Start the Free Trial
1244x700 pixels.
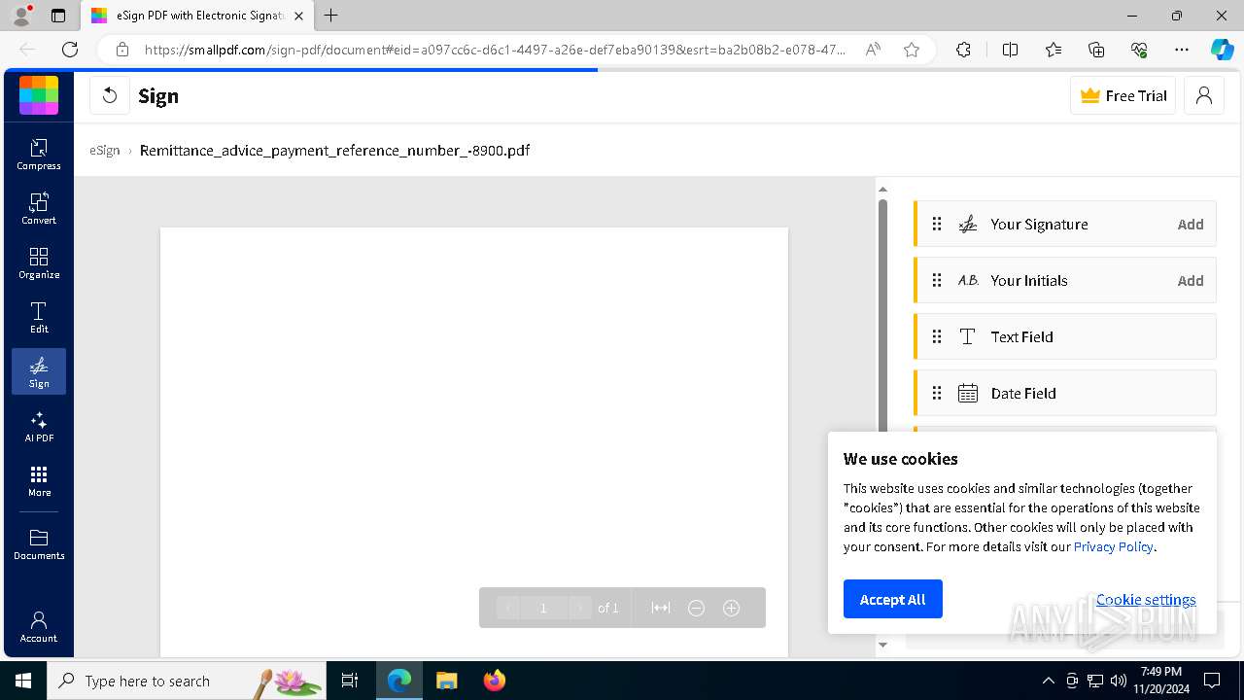point(1123,95)
